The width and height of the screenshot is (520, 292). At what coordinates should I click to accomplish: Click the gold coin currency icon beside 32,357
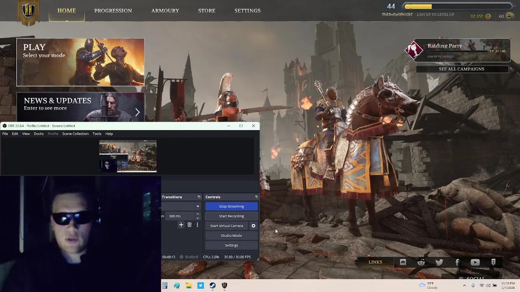488,16
